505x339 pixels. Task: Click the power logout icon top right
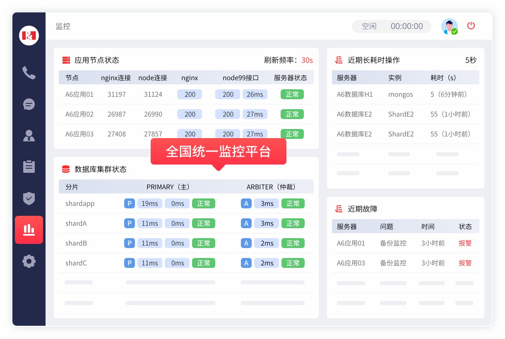(471, 26)
